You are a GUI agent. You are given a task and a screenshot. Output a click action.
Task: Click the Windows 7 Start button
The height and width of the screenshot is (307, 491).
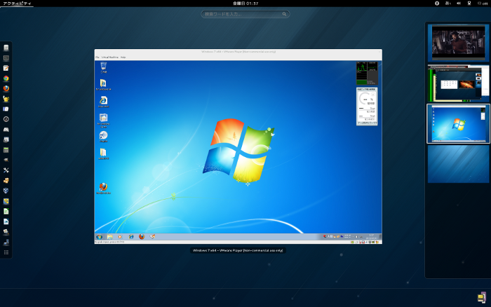pos(99,237)
